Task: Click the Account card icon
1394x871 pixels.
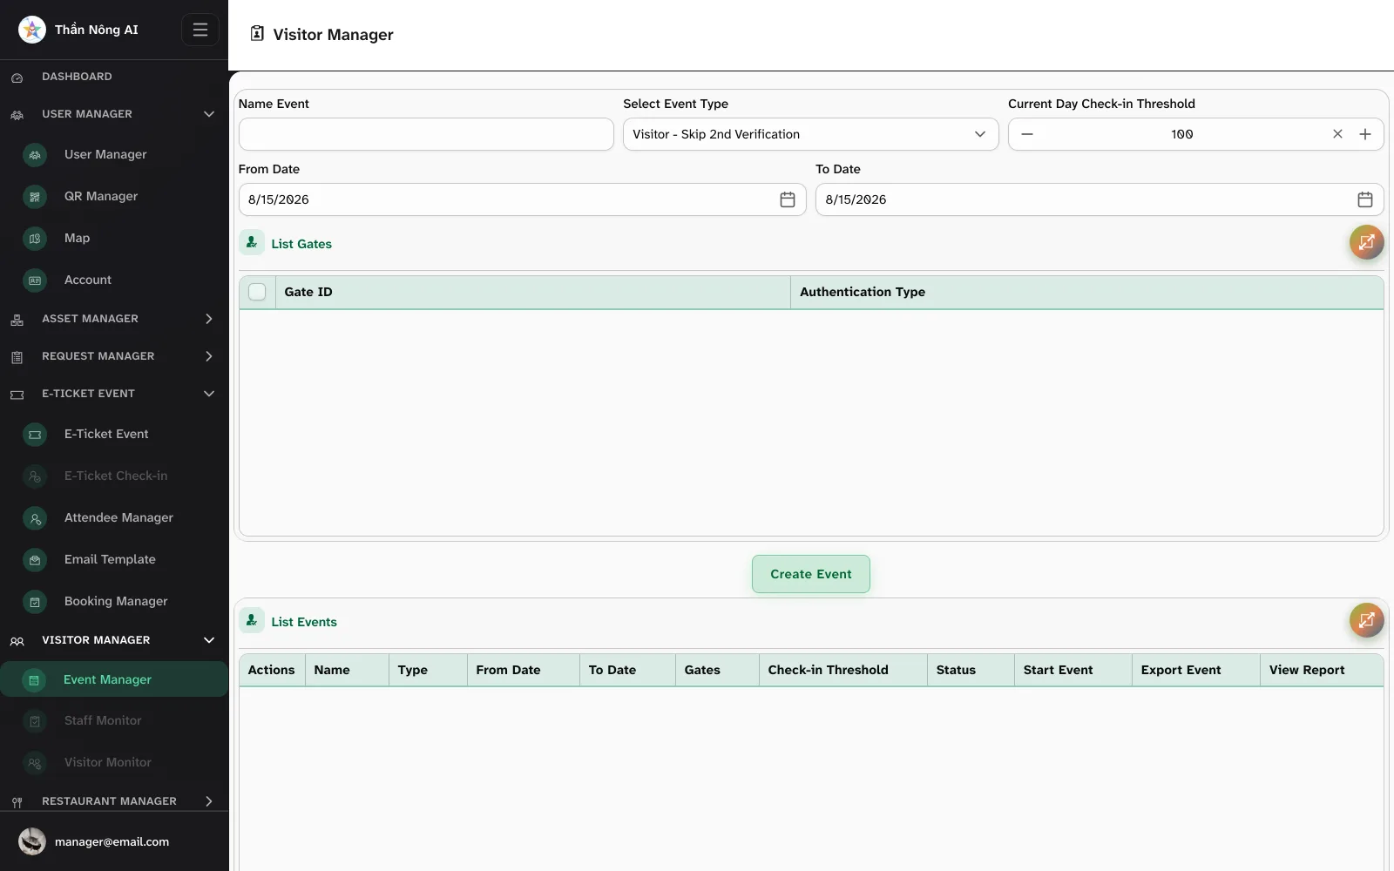Action: click(35, 280)
